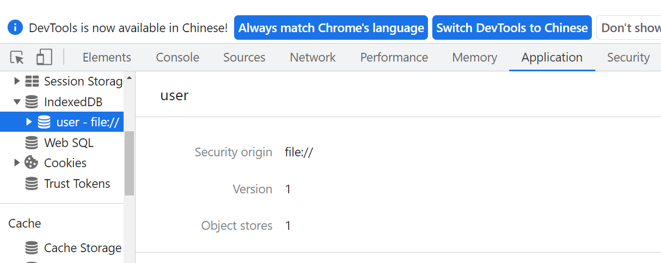Click the IndexedDB database icon
The width and height of the screenshot is (661, 263).
point(32,102)
